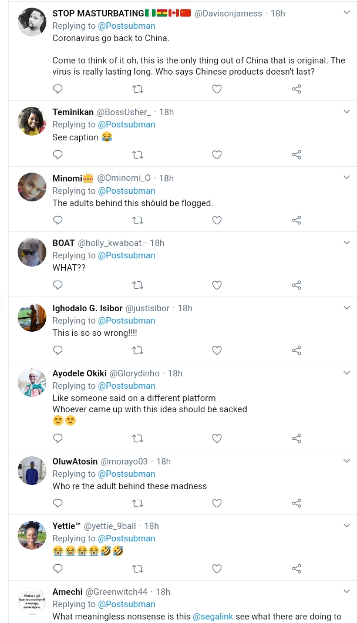Share Yettie's emoji tweet
Screen dimensions: 357x623
(x=297, y=568)
